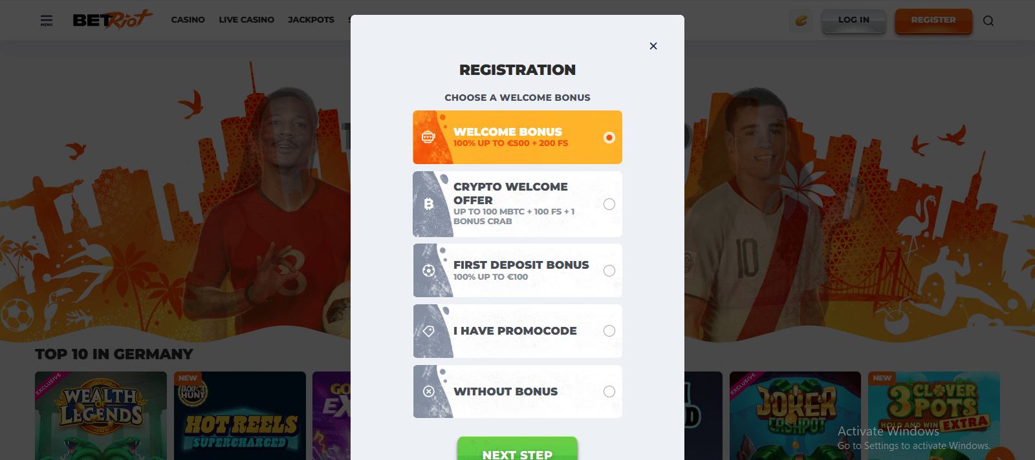Click the promocode tag icon

pos(428,331)
